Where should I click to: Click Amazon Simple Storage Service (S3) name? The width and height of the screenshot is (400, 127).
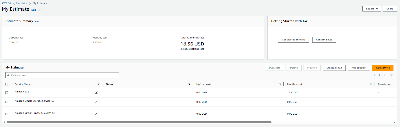tap(35, 101)
